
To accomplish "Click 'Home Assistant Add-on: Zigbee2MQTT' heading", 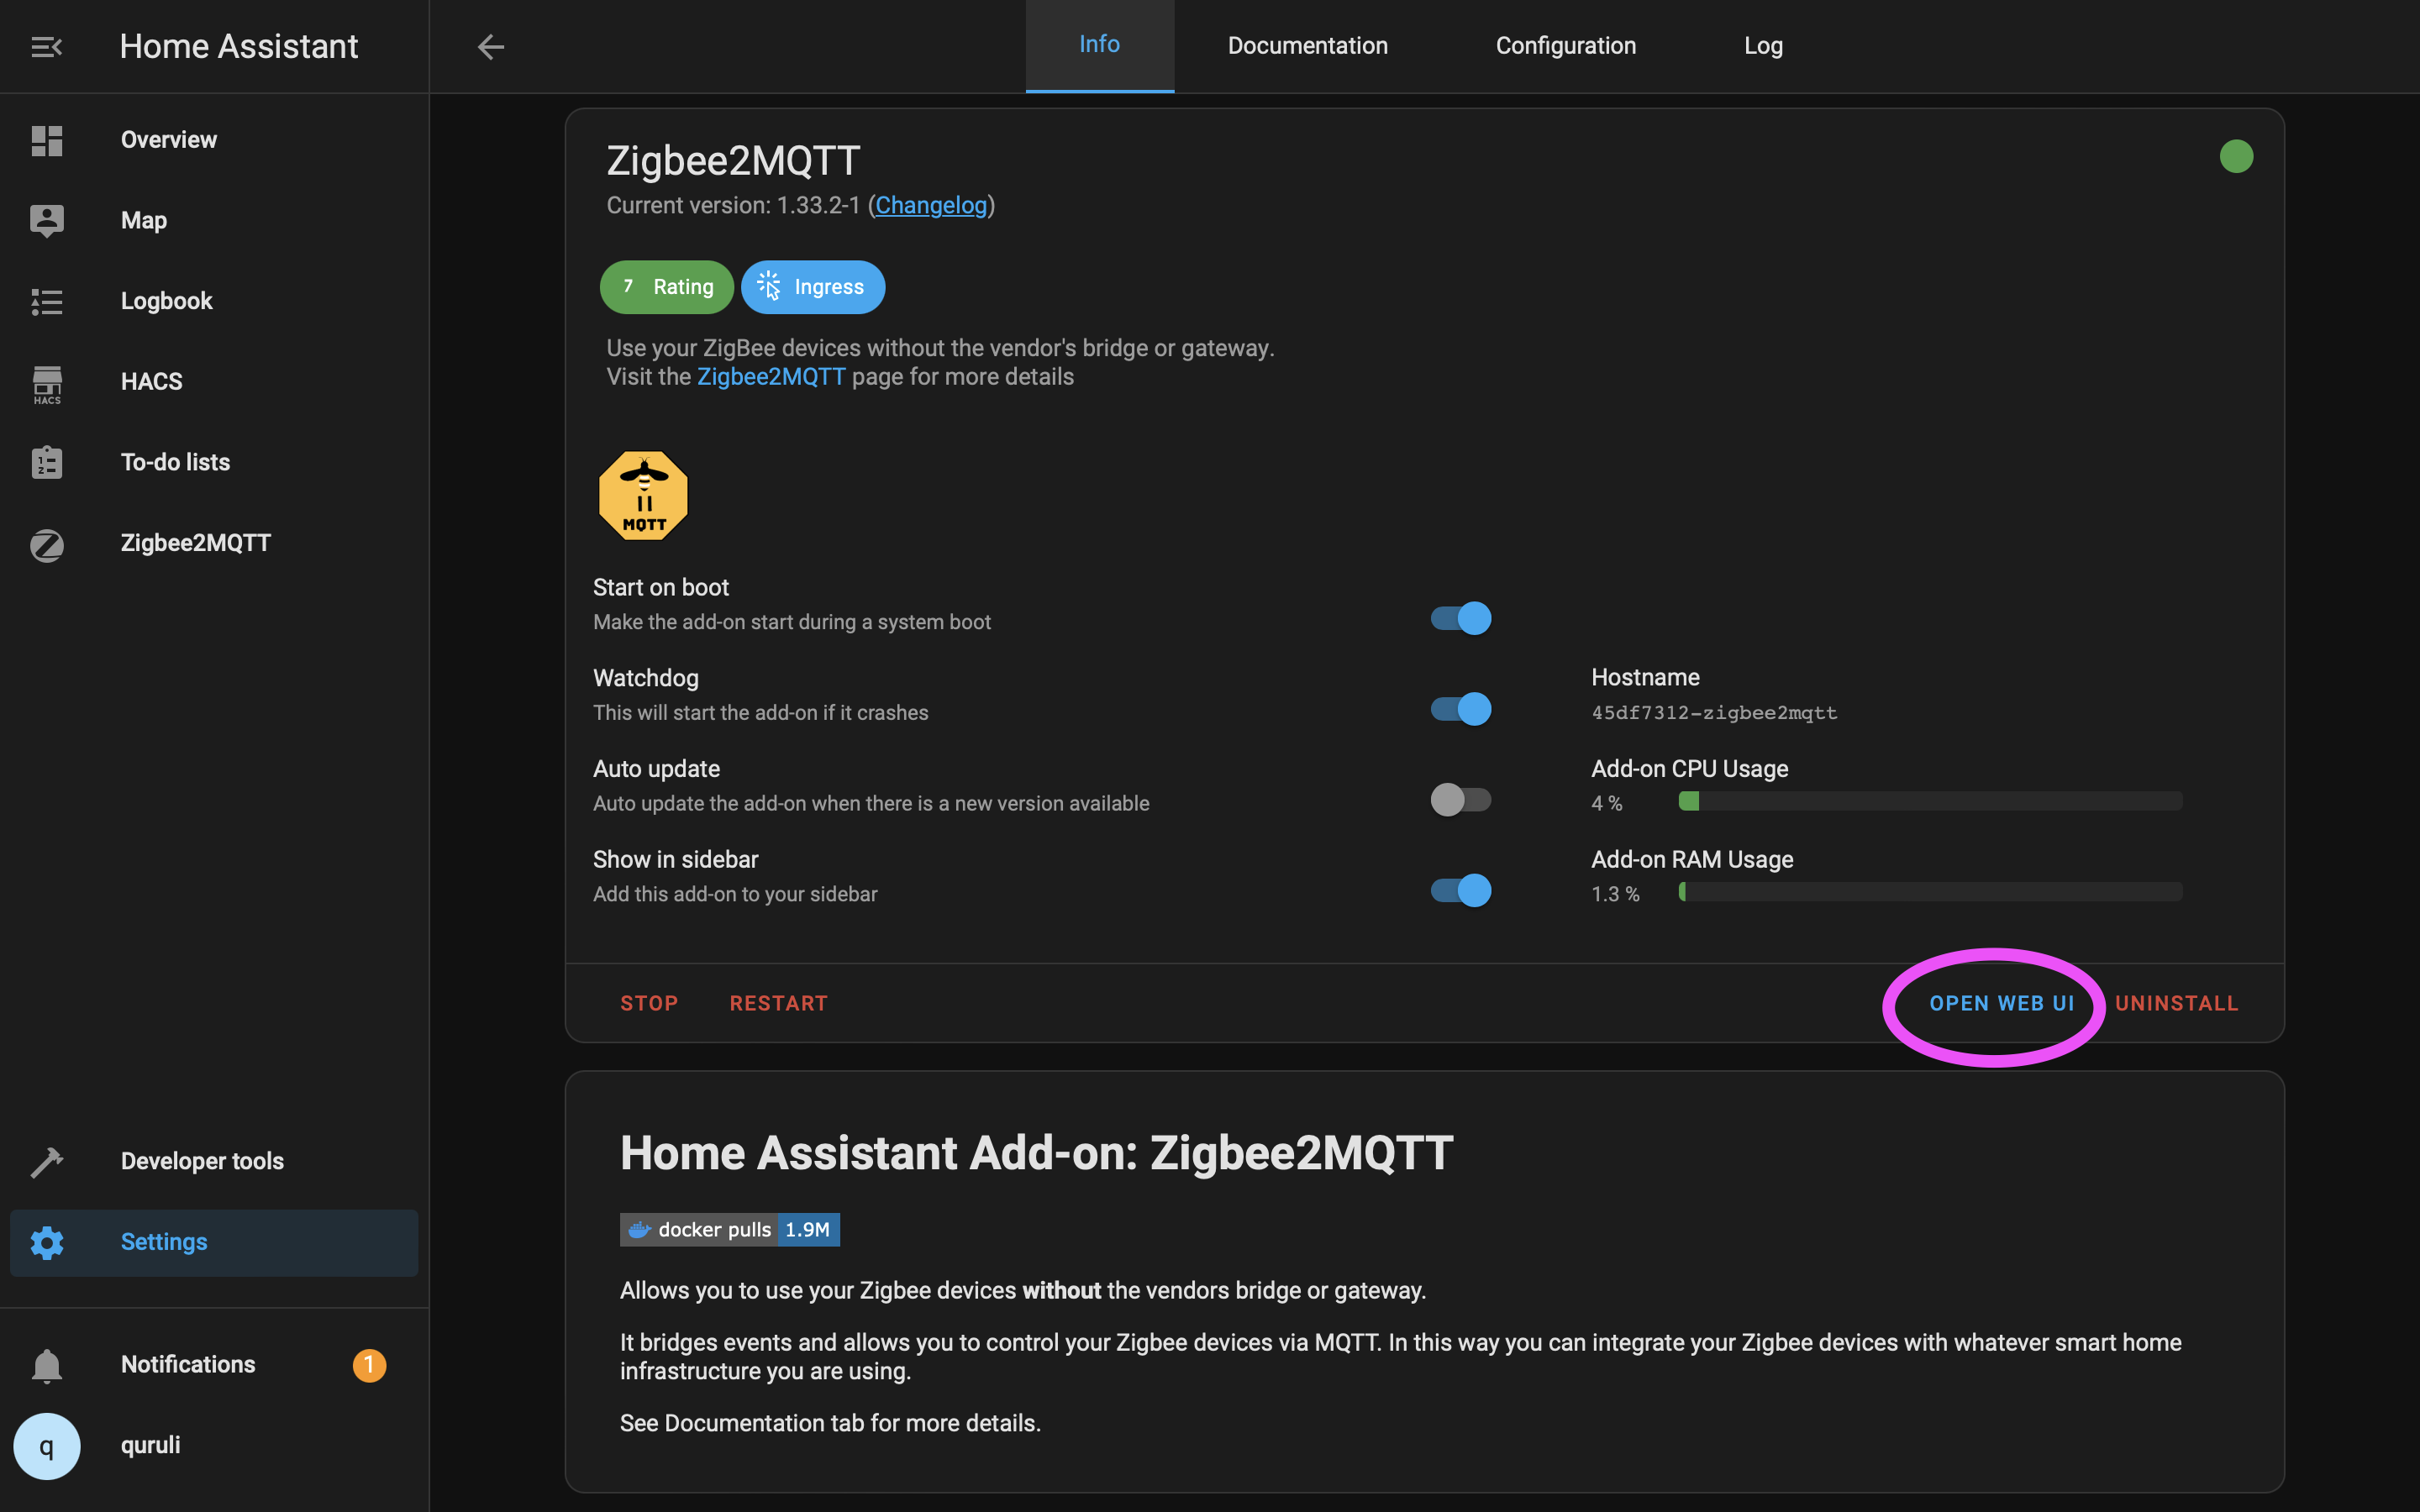I will point(1036,1153).
